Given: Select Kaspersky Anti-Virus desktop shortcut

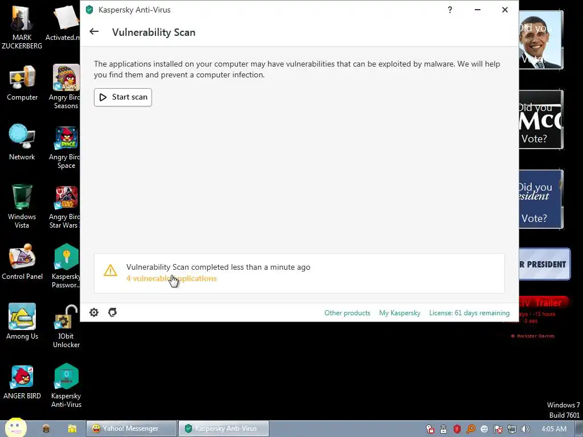Looking at the screenshot, I should [x=66, y=386].
